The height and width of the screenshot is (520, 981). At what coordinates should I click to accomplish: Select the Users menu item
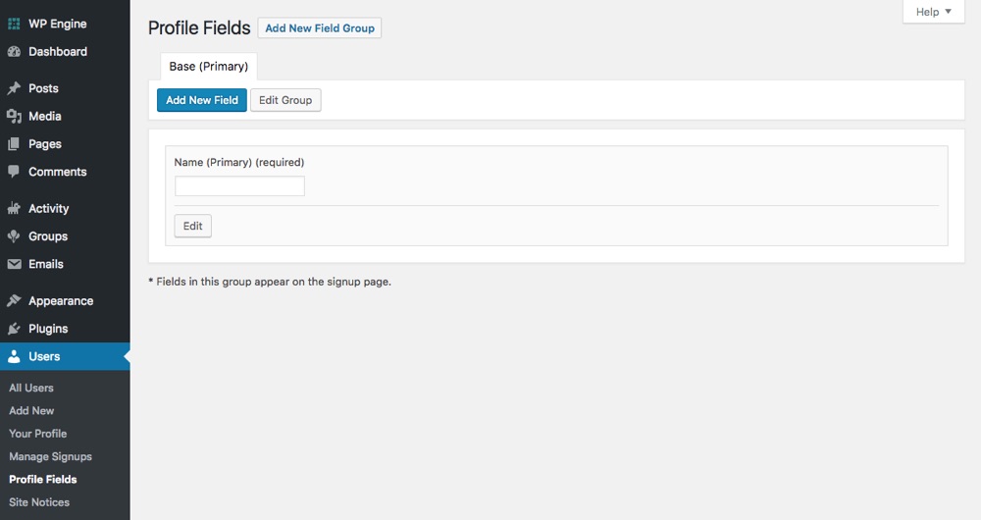(x=65, y=357)
